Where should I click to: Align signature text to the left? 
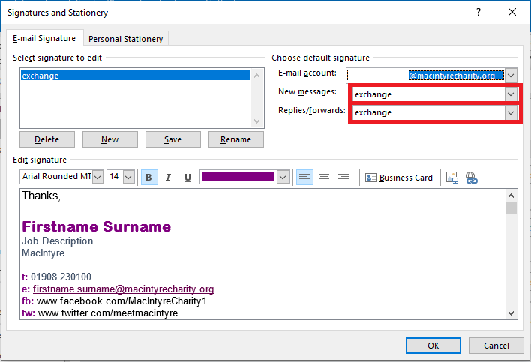tap(304, 178)
